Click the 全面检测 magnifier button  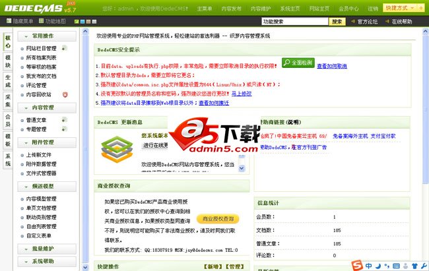click(x=298, y=63)
